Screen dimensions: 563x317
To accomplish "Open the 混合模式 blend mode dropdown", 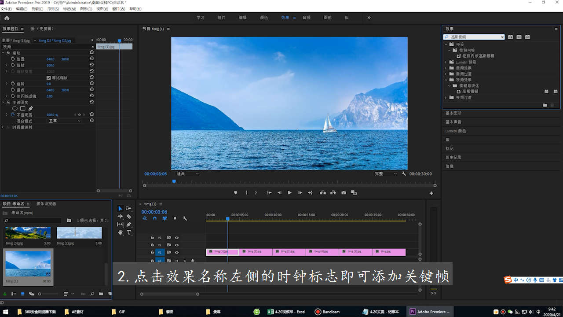I will [x=65, y=121].
